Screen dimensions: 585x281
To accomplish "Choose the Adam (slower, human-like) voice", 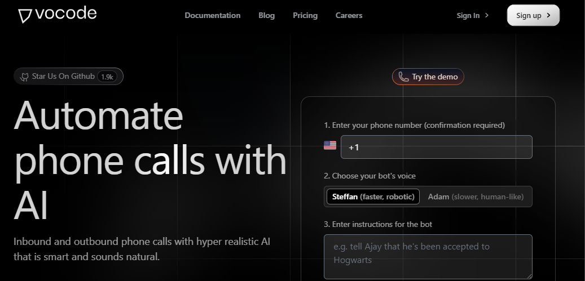I will (476, 197).
